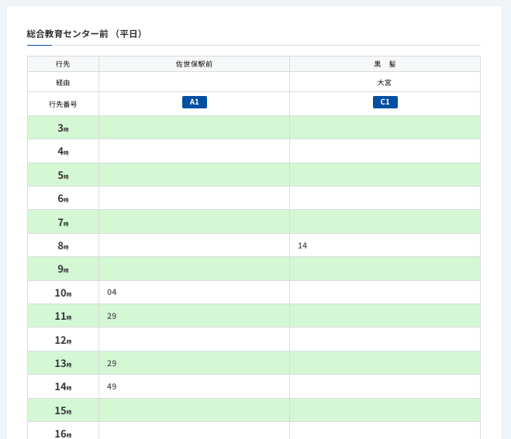Select the 14 departure in the 8時 row
Viewport: 511px width, 439px height.
coord(302,246)
